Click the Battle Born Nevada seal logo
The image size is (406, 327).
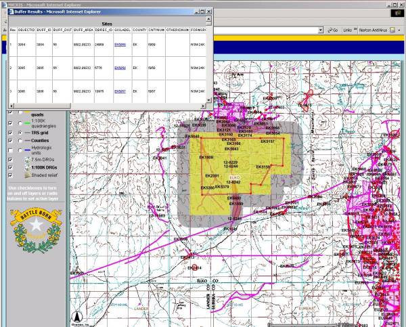point(30,234)
